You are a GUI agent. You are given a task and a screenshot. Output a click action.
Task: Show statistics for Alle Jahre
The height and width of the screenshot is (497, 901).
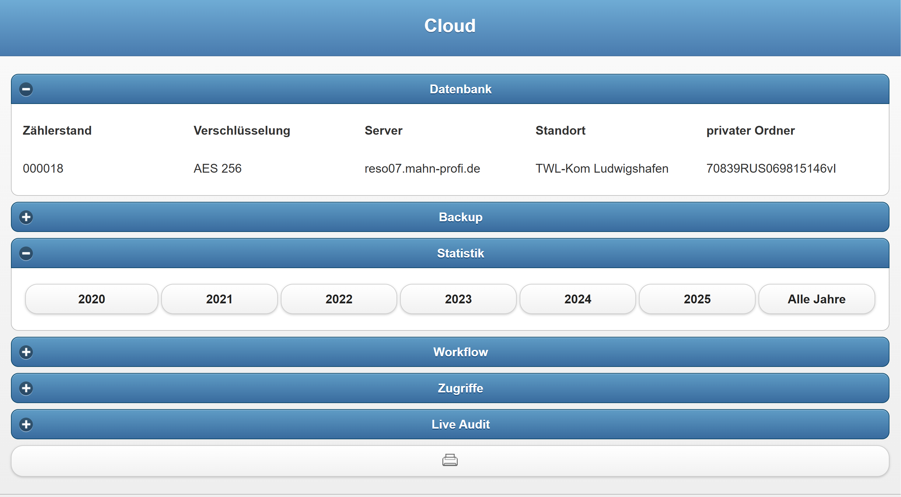(x=816, y=299)
